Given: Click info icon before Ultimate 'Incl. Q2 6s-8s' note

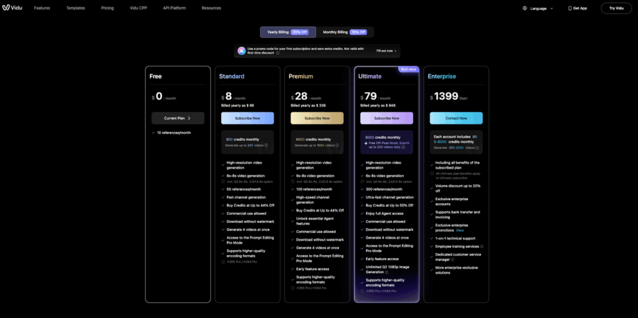Looking at the screenshot, I should [362, 181].
